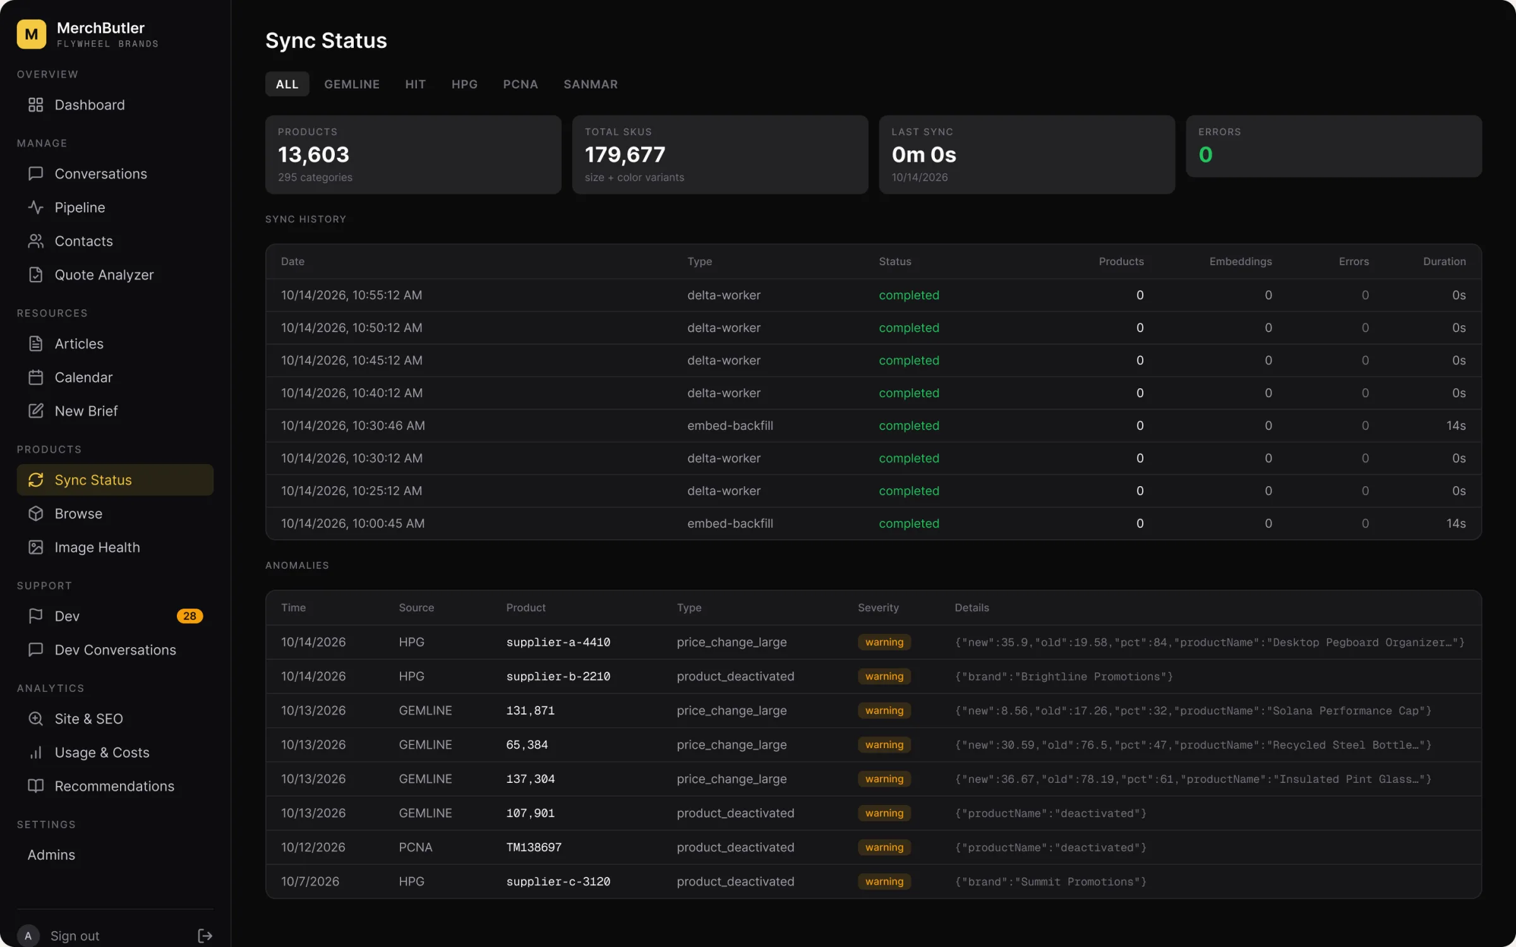
Task: Click the MerchButler yellow M logo
Action: pyautogui.click(x=31, y=34)
